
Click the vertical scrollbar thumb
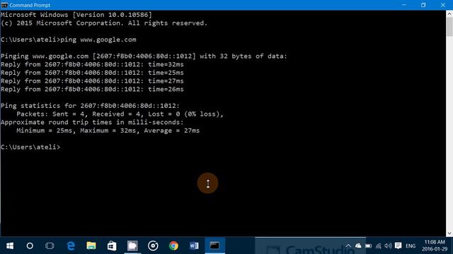pos(449,27)
